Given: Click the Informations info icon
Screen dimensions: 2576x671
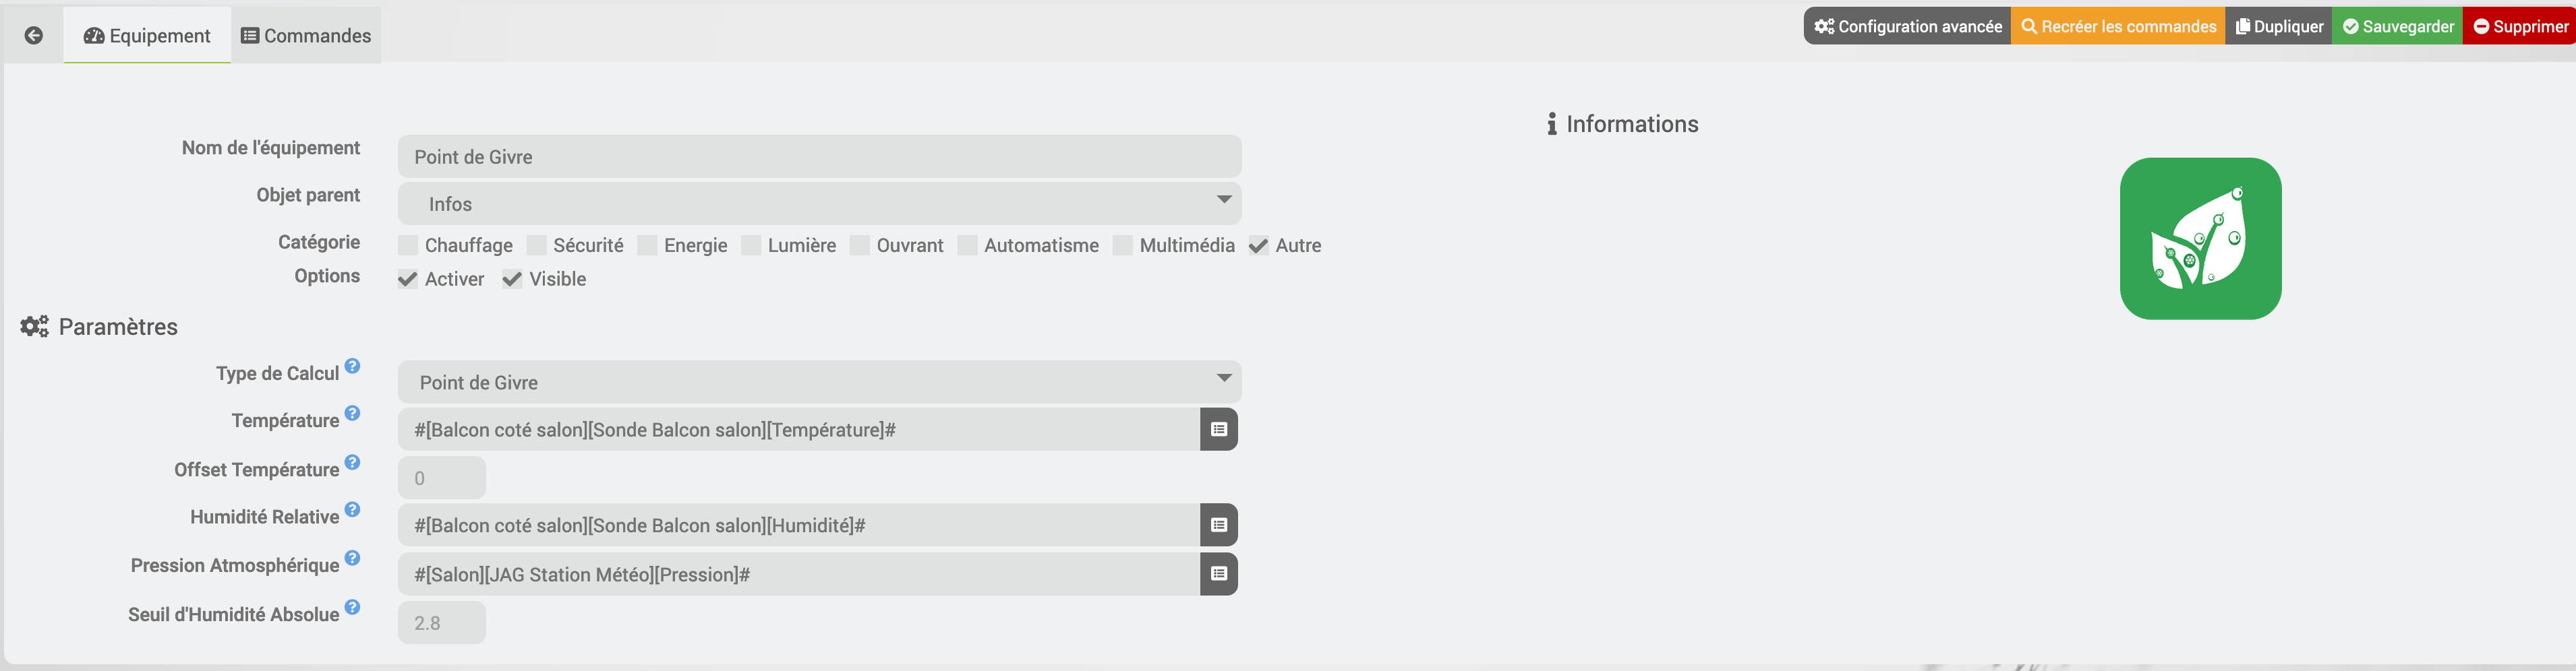Looking at the screenshot, I should (1552, 124).
